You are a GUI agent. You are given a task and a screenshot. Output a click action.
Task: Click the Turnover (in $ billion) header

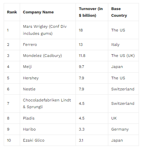tap(91, 12)
